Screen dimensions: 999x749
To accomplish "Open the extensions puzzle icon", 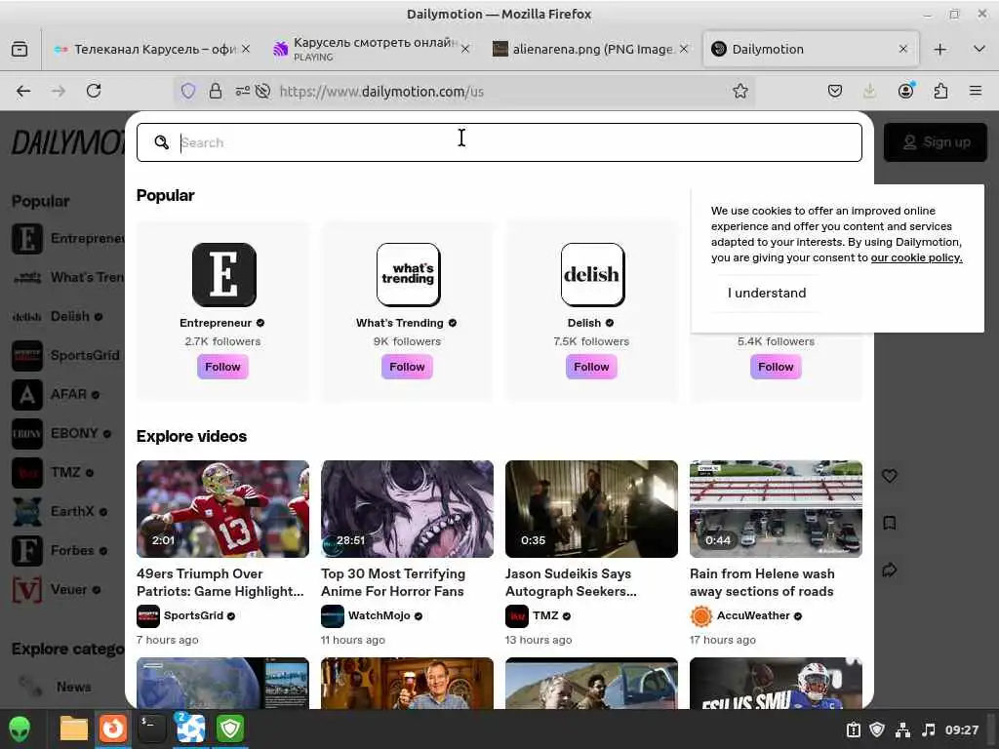I will coord(940,91).
